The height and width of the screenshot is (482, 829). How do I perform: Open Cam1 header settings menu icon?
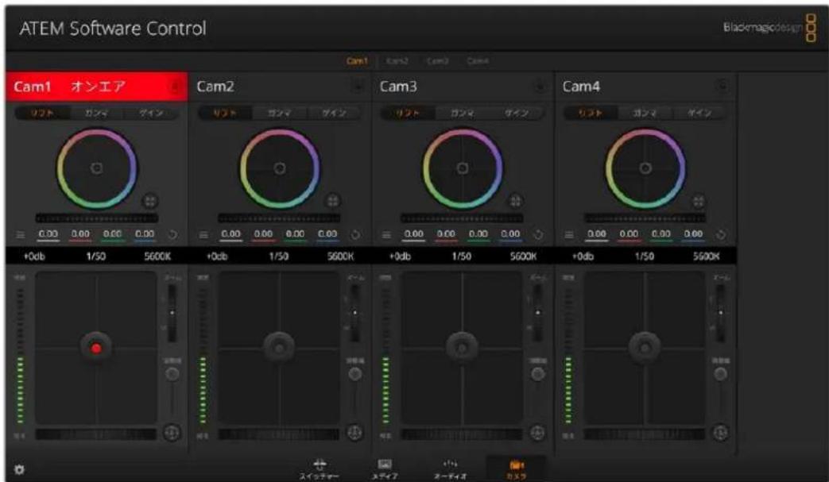(175, 87)
